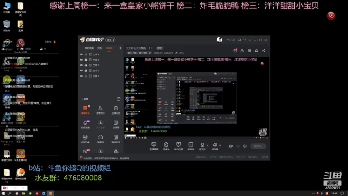Toggle the preview eye icon in bottom toolbar
This screenshot has width=348, height=196.
coord(238,146)
